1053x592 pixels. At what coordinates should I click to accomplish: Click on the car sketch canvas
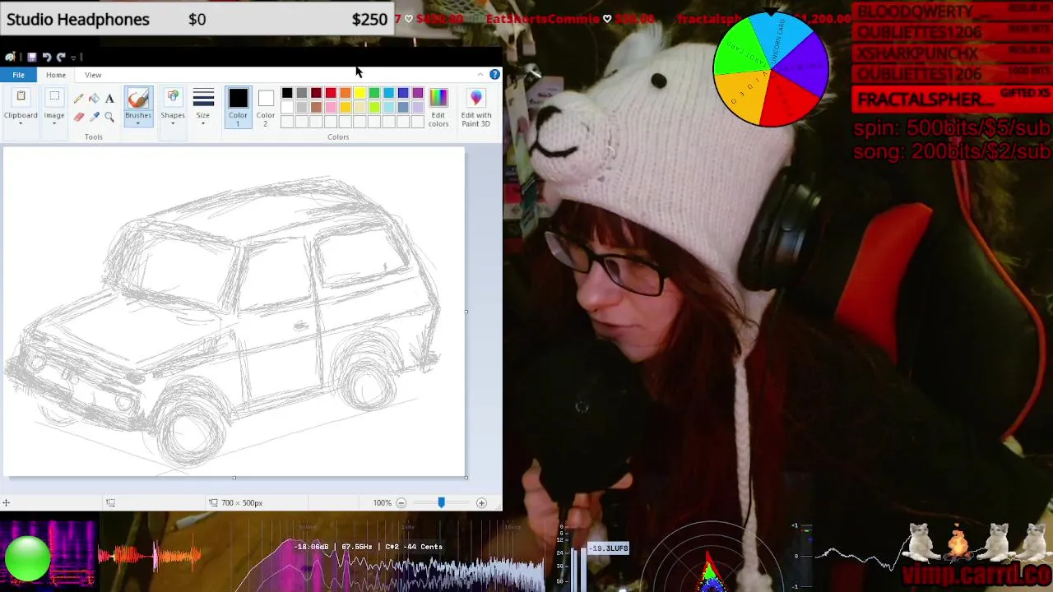click(x=234, y=312)
